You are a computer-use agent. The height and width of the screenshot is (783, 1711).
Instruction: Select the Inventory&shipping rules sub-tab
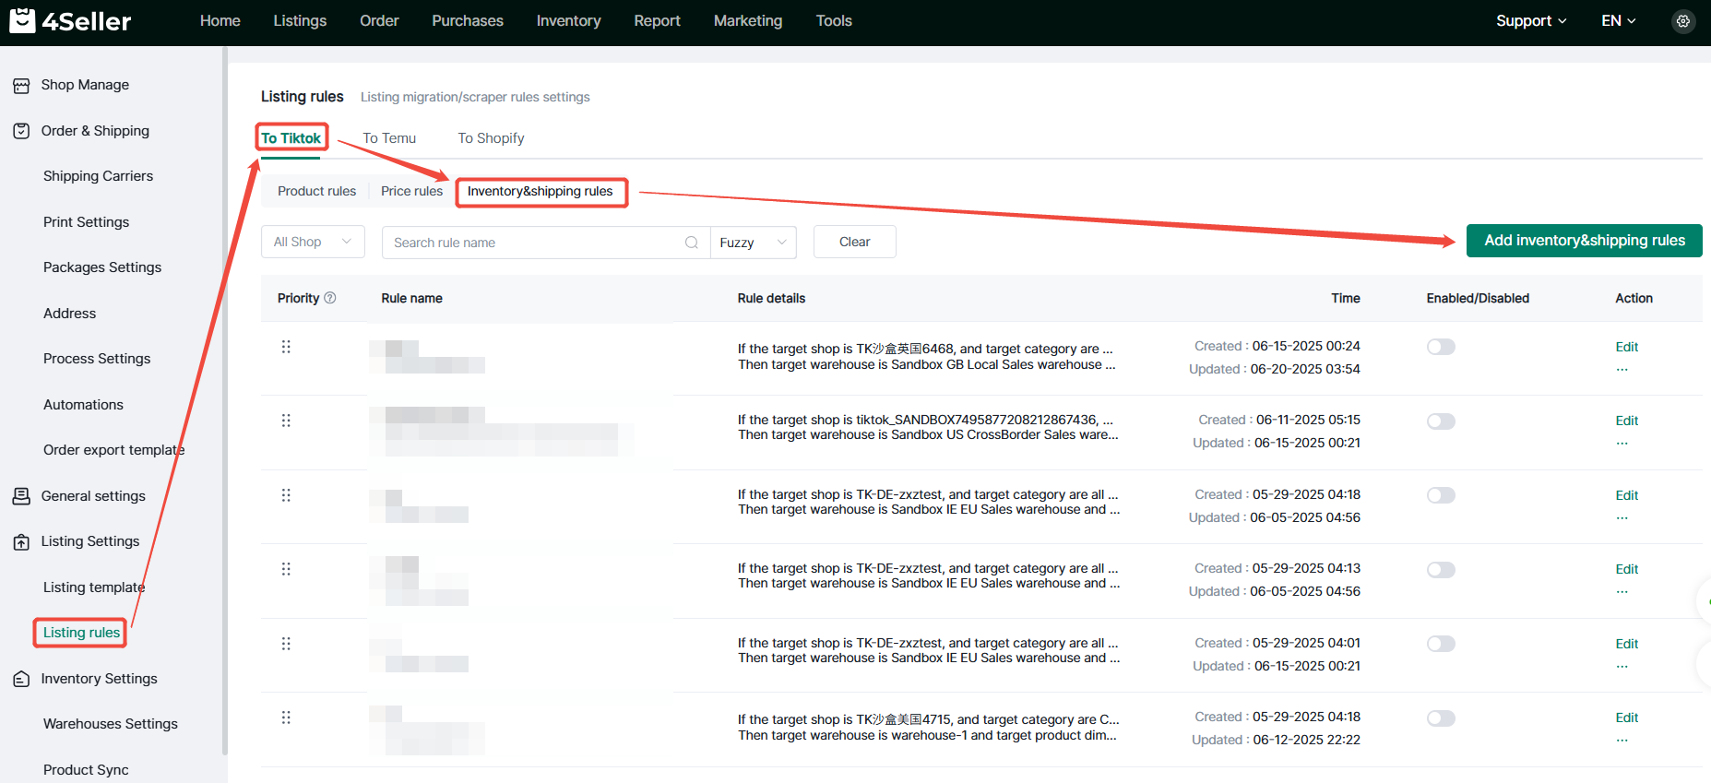tap(541, 191)
